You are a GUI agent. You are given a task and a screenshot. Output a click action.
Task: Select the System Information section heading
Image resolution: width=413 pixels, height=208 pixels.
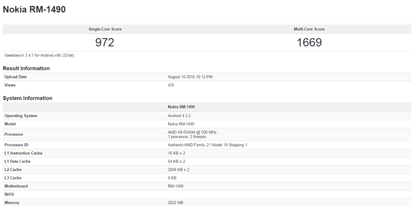27,98
